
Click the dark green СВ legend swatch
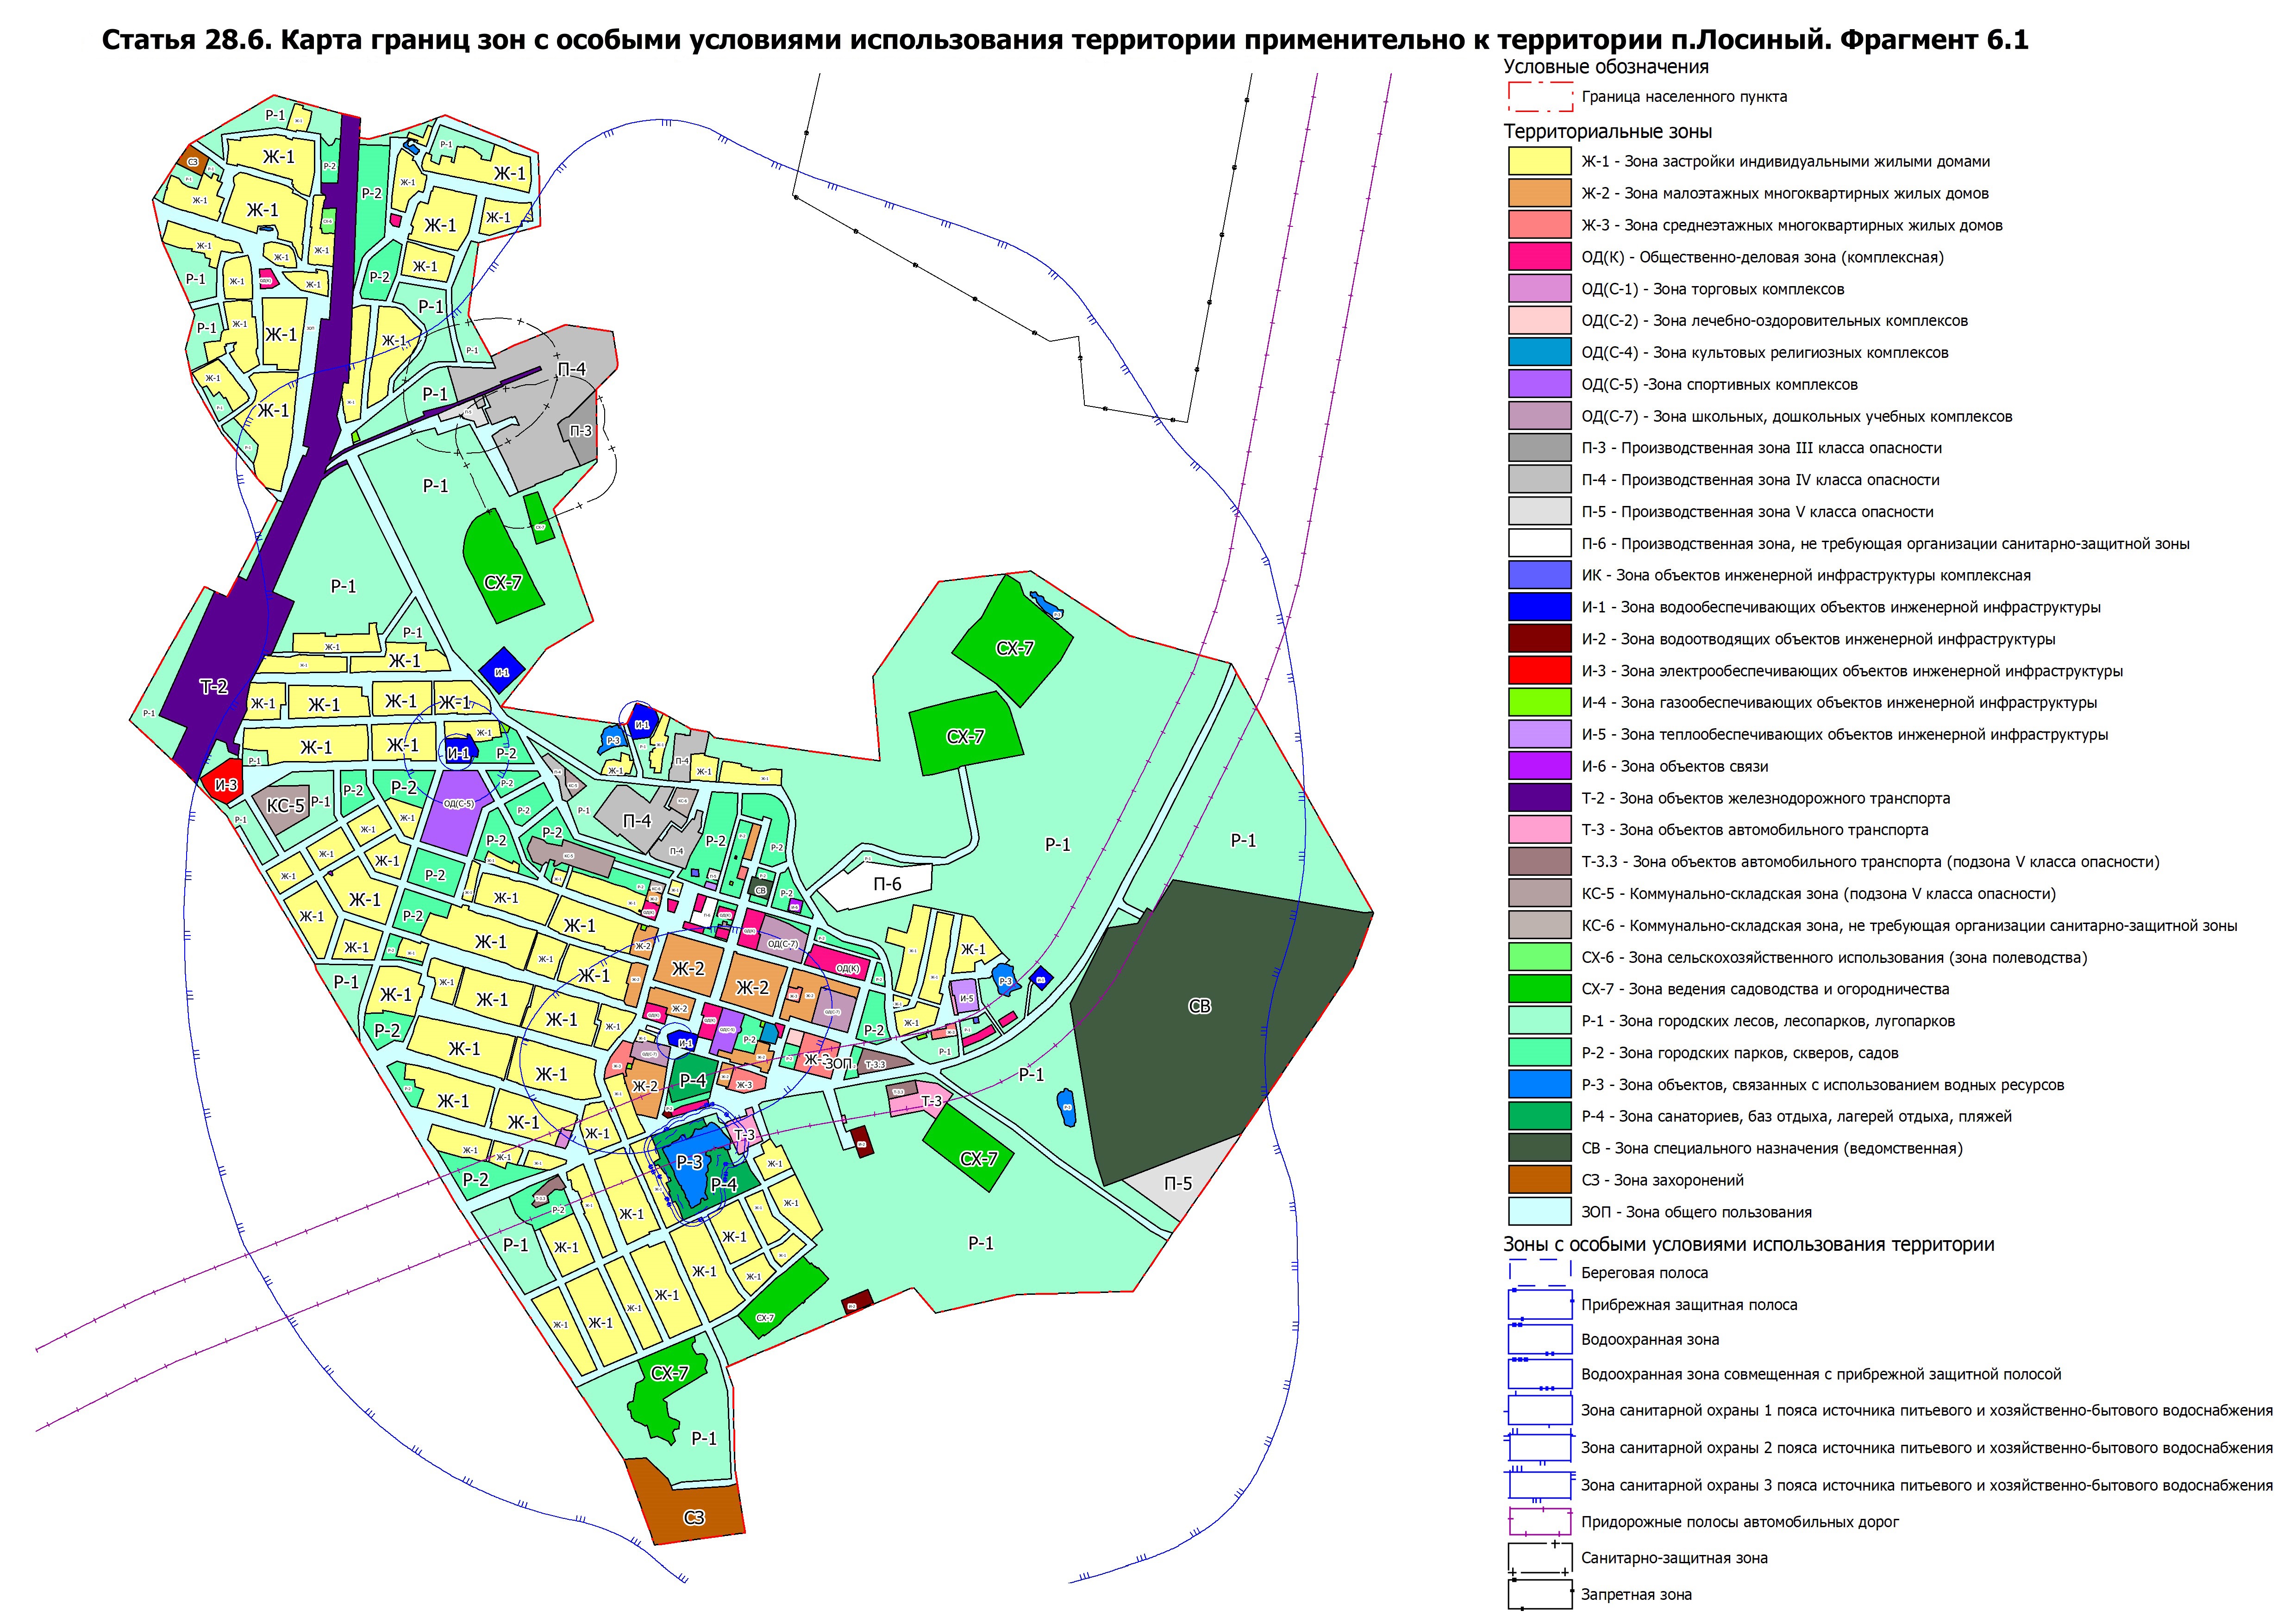click(1539, 1148)
